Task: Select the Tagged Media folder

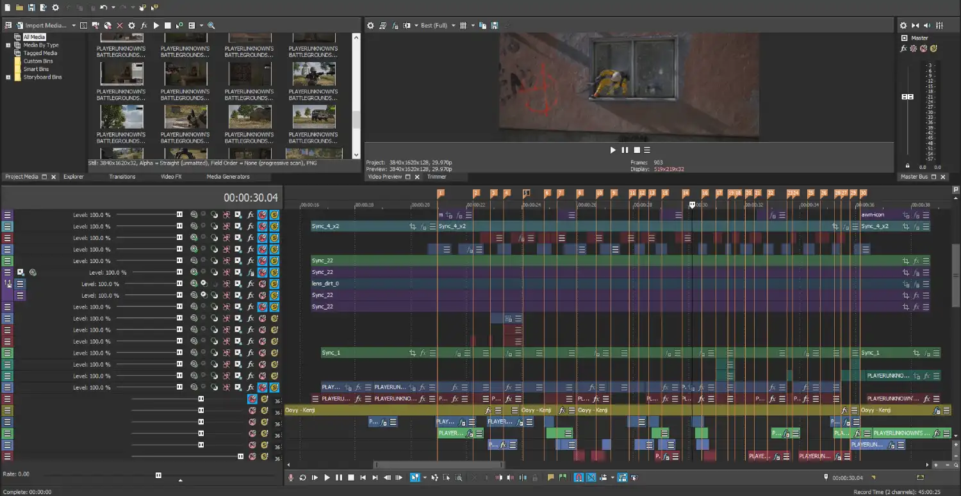Action: (x=40, y=53)
